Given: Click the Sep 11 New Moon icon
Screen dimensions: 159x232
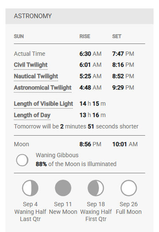Looking at the screenshot, I should (63, 188).
